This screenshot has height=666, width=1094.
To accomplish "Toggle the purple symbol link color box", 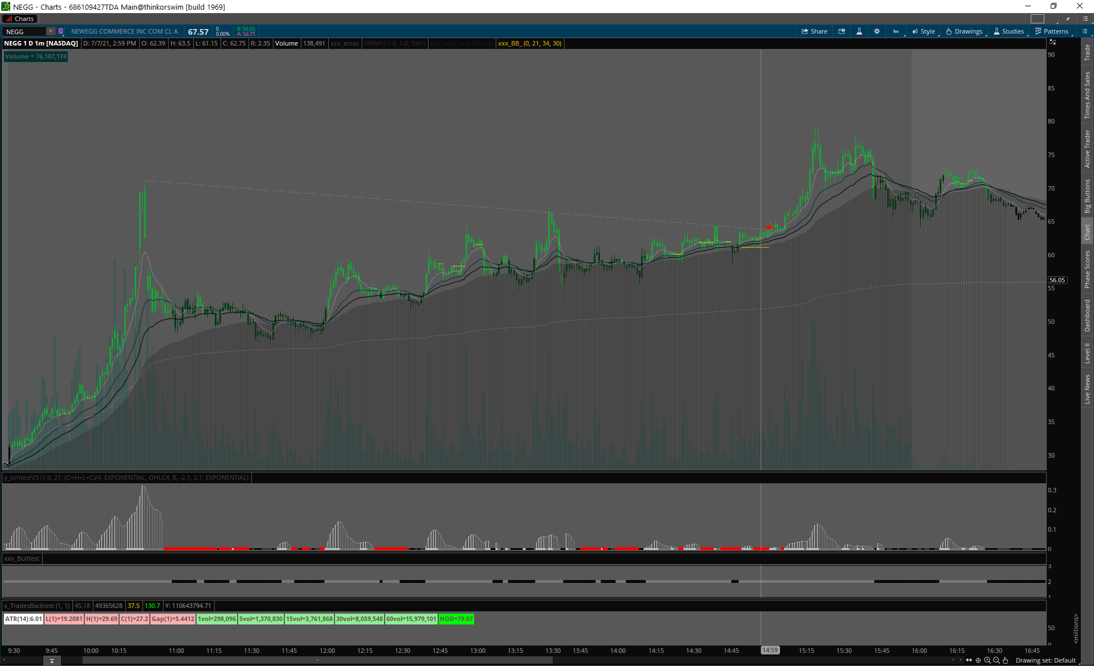I will coord(61,31).
